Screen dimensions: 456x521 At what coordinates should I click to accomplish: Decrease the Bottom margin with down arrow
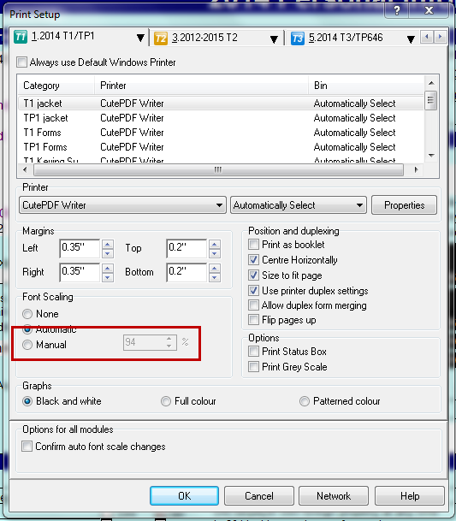point(215,277)
